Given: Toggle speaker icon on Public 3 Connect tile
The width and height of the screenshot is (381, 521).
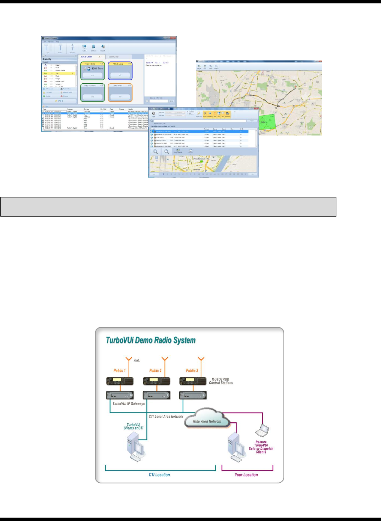Looking at the screenshot, I should (x=102, y=85).
